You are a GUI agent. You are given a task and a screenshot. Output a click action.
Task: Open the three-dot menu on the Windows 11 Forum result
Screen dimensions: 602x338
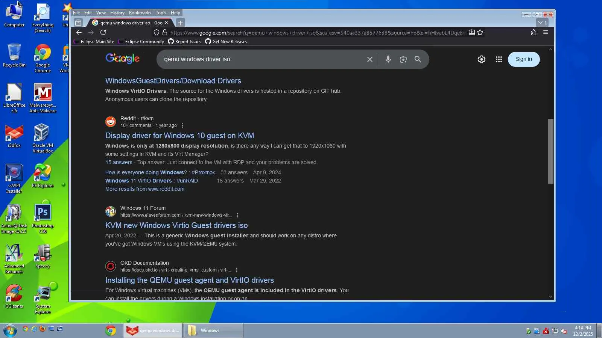click(237, 216)
